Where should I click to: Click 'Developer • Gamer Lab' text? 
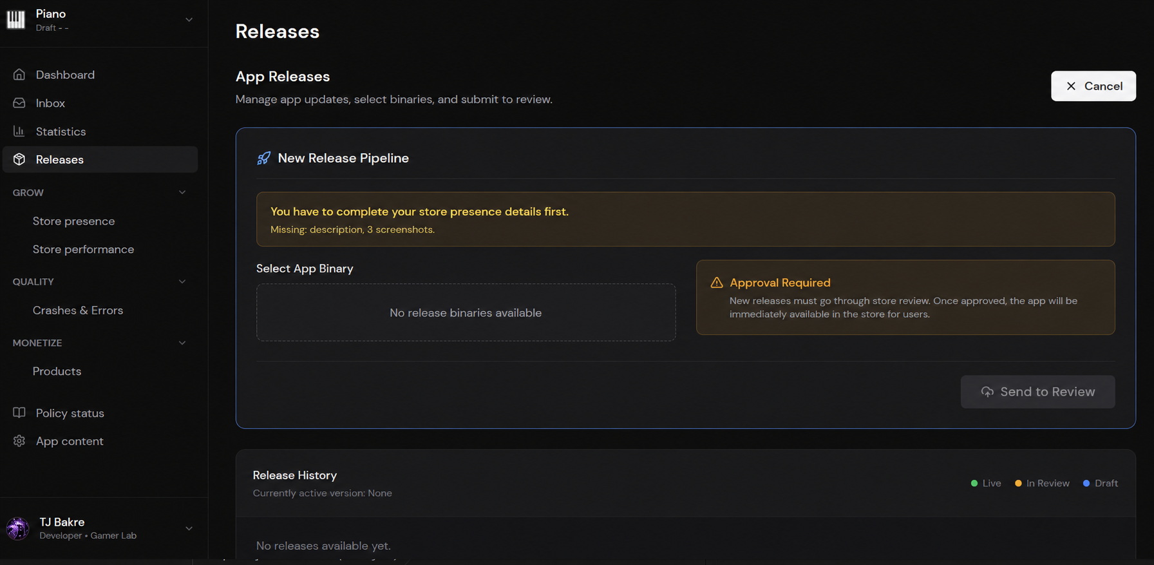coord(88,536)
